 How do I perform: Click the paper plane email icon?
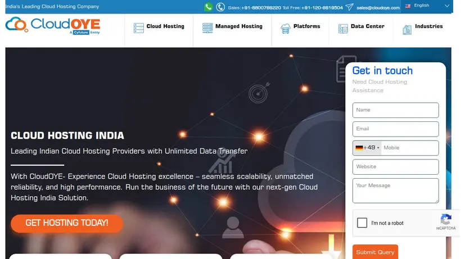pos(349,7)
